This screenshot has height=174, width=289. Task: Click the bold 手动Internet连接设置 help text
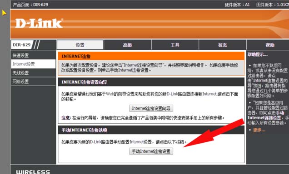(266, 115)
